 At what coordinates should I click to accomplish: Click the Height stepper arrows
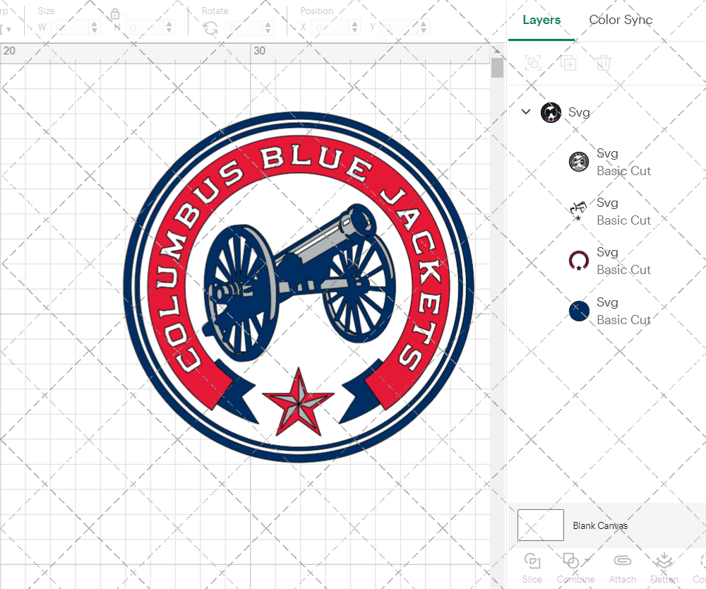pyautogui.click(x=169, y=28)
